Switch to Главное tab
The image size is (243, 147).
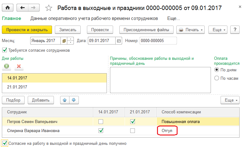tap(12, 18)
